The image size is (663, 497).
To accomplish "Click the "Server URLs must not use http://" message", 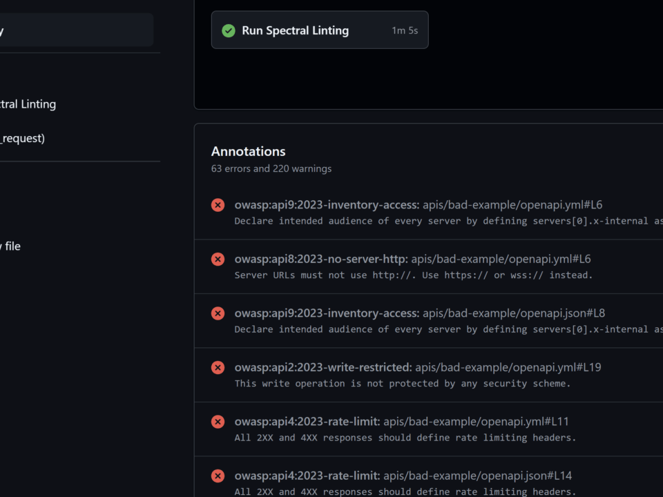I will coord(414,275).
